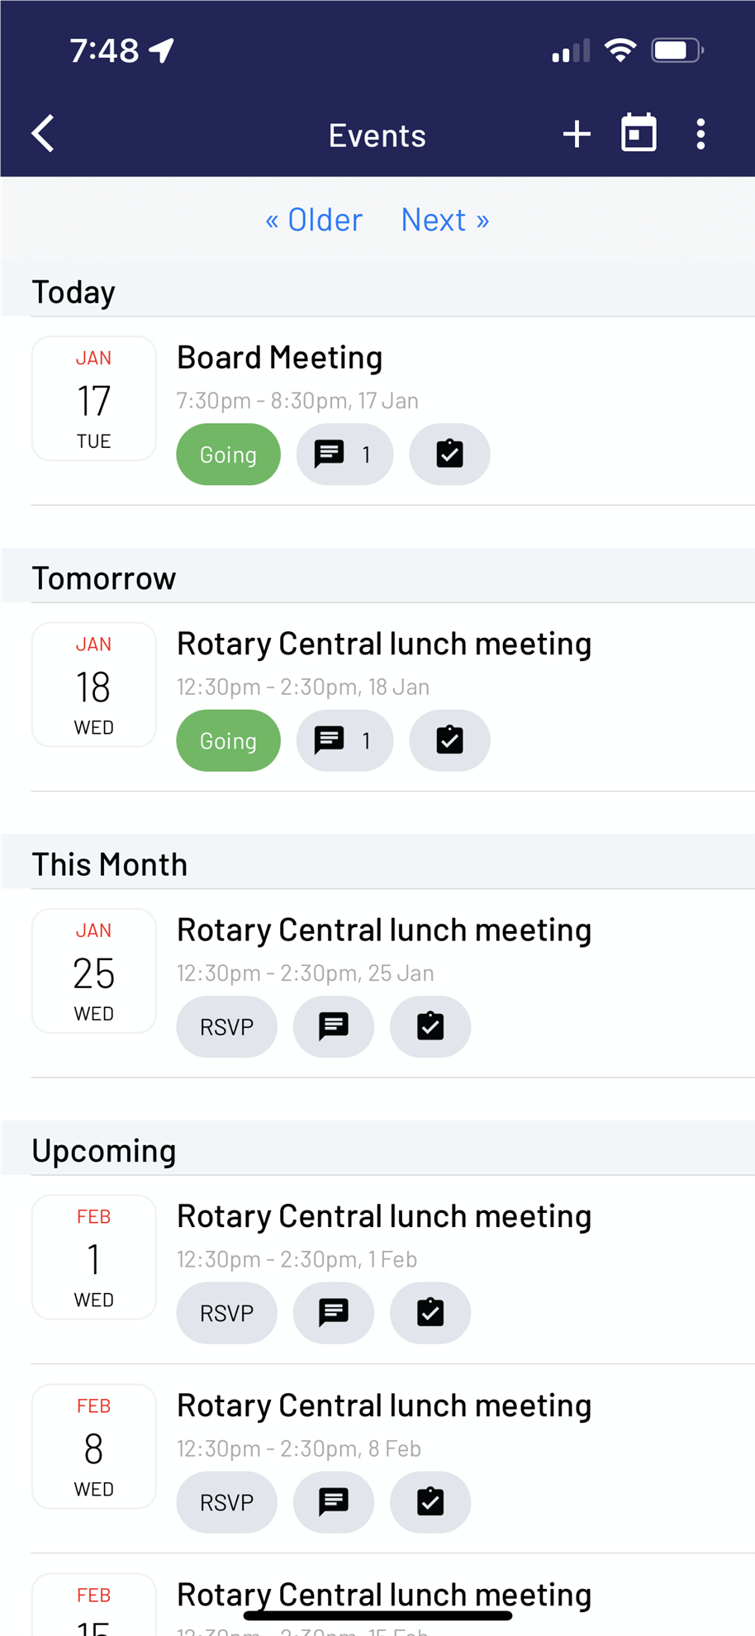Open attendance checklist for Board Meeting
This screenshot has width=755, height=1636.
tap(449, 454)
